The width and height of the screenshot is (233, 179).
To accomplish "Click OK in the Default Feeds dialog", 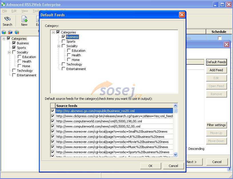I will 151,166.
